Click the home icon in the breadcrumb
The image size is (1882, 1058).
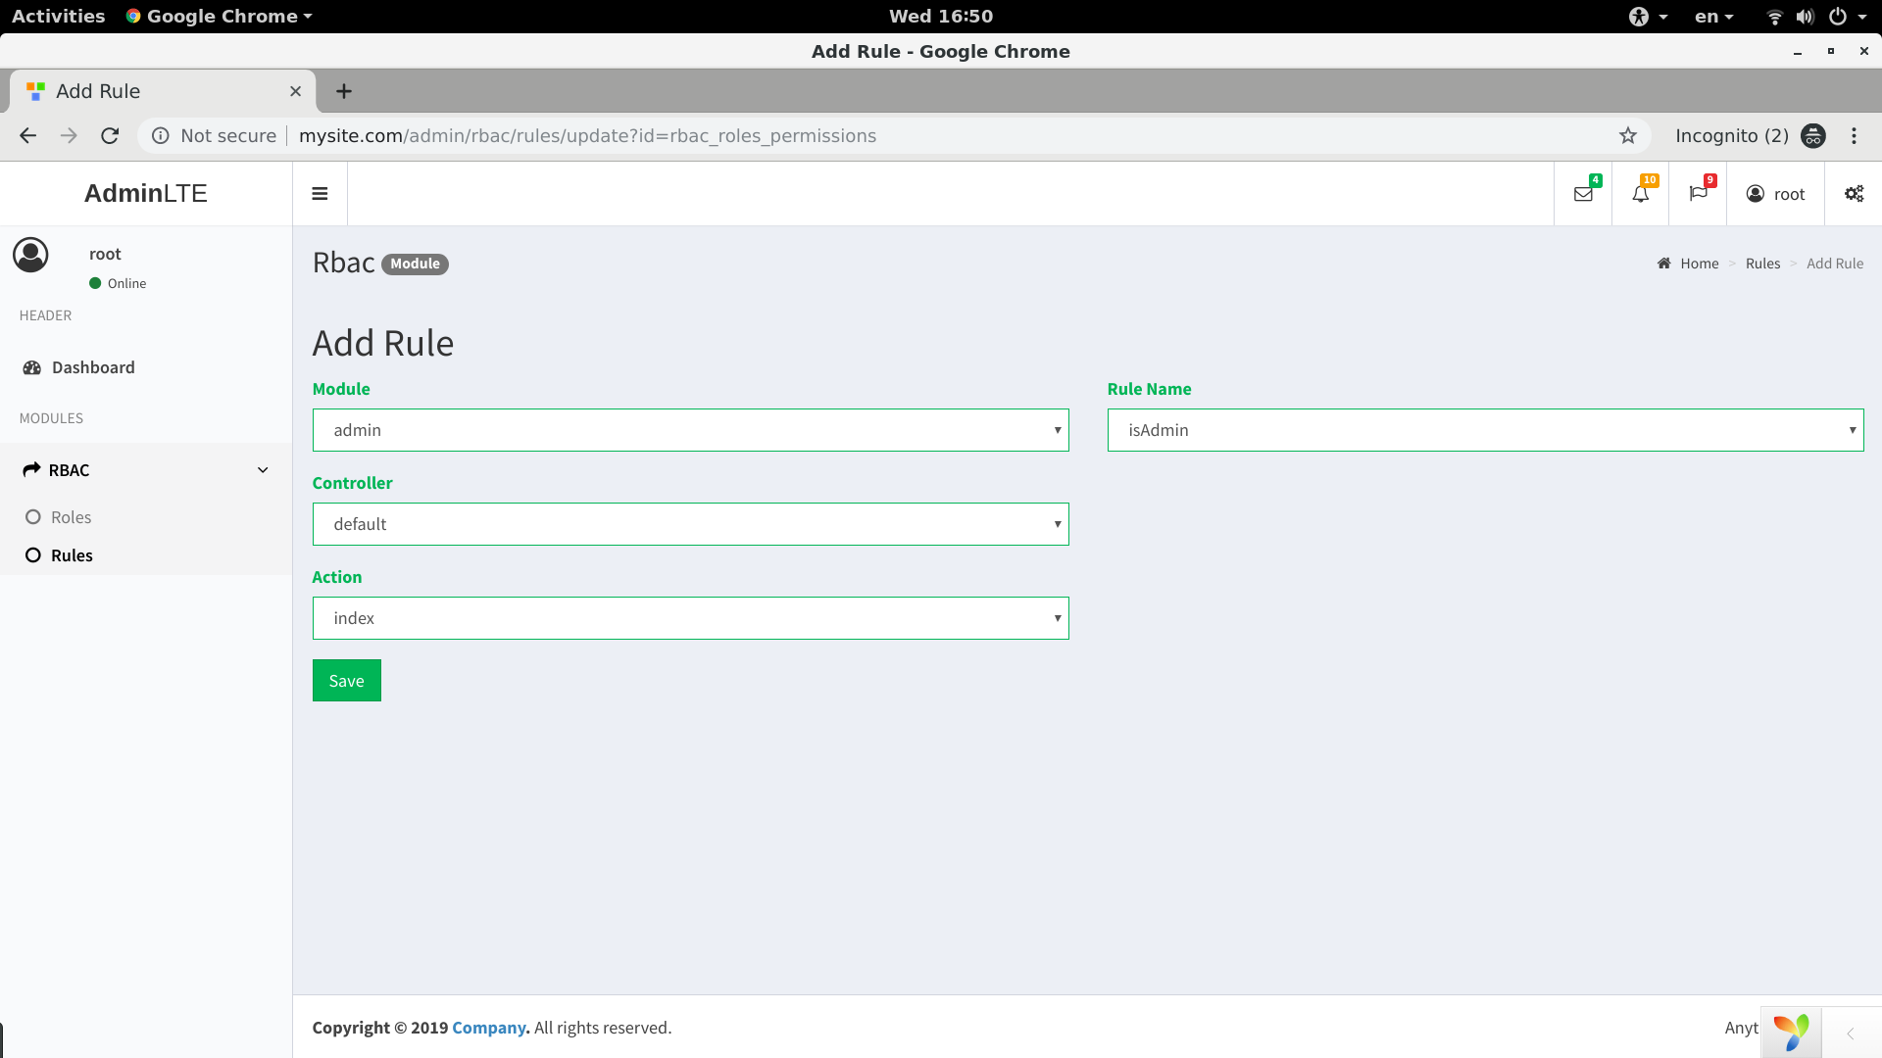tap(1664, 264)
